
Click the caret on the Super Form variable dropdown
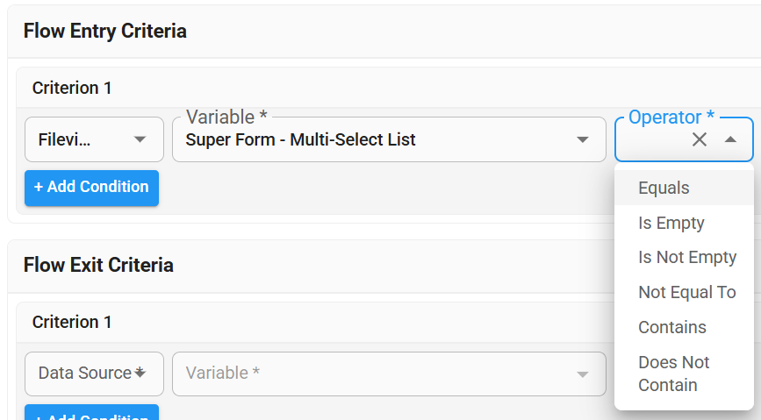(x=582, y=140)
